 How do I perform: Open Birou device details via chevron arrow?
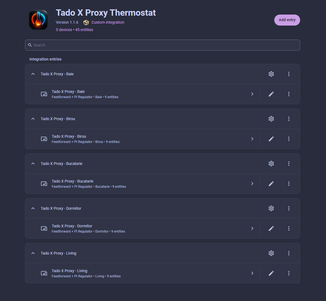point(252,139)
